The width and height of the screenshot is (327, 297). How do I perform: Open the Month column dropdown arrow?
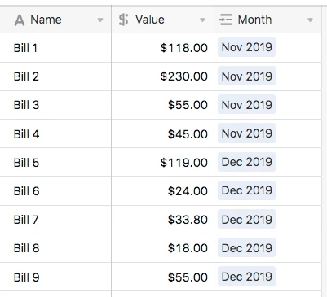pyautogui.click(x=310, y=20)
